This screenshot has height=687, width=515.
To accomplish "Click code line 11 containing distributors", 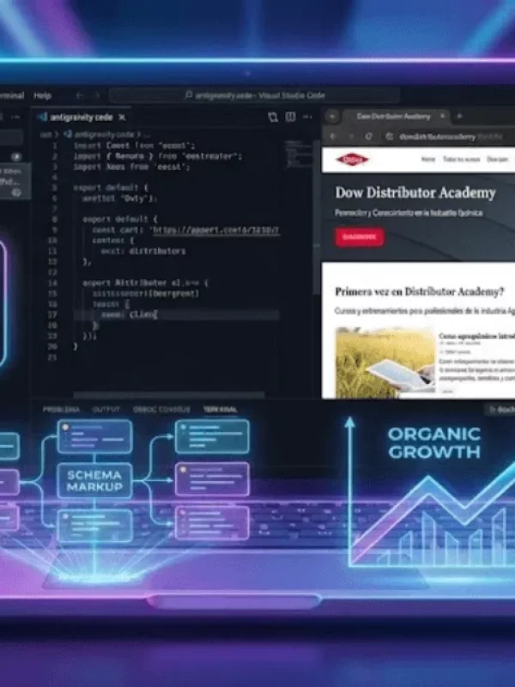I will [143, 251].
